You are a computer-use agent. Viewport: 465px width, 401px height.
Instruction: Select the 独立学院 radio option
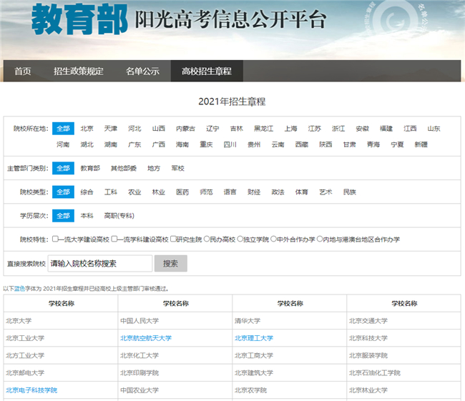point(240,239)
